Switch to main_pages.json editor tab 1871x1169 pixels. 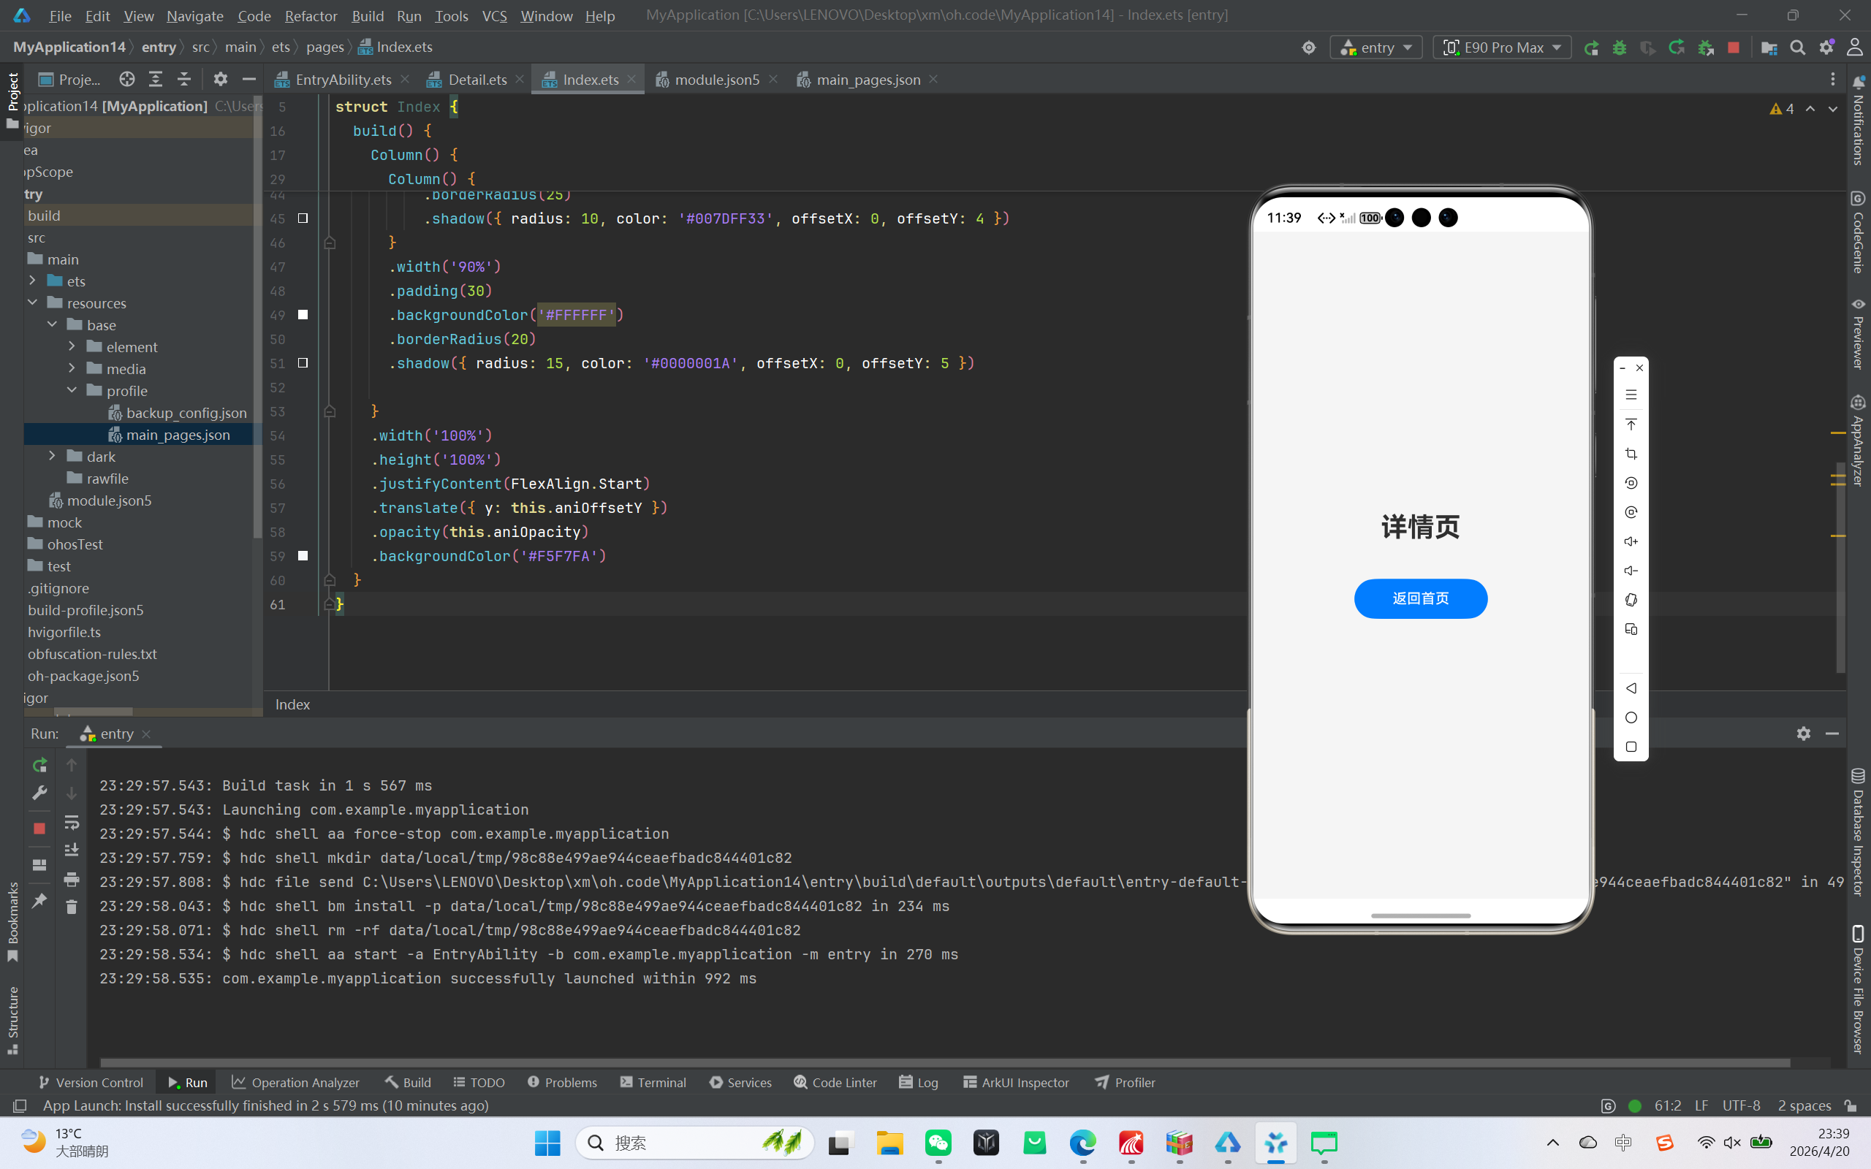coord(868,80)
